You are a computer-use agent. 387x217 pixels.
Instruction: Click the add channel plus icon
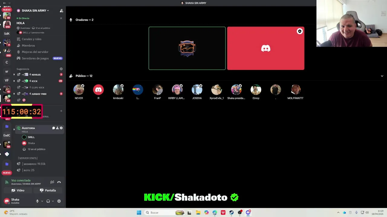tap(61, 111)
